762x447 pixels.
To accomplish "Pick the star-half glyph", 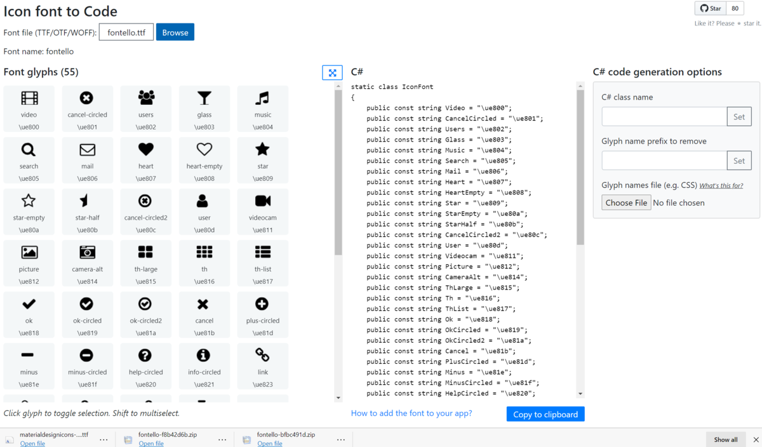I will point(88,211).
